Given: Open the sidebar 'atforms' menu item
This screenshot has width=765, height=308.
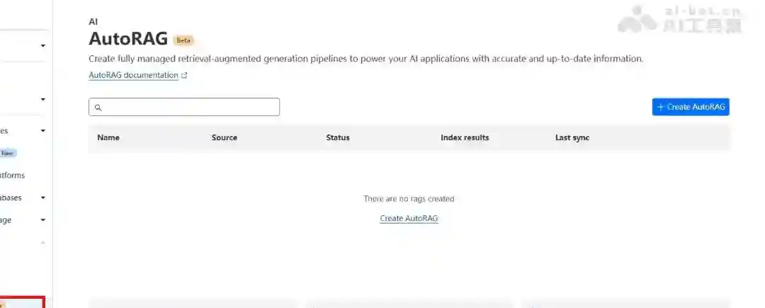Looking at the screenshot, I should 12,176.
